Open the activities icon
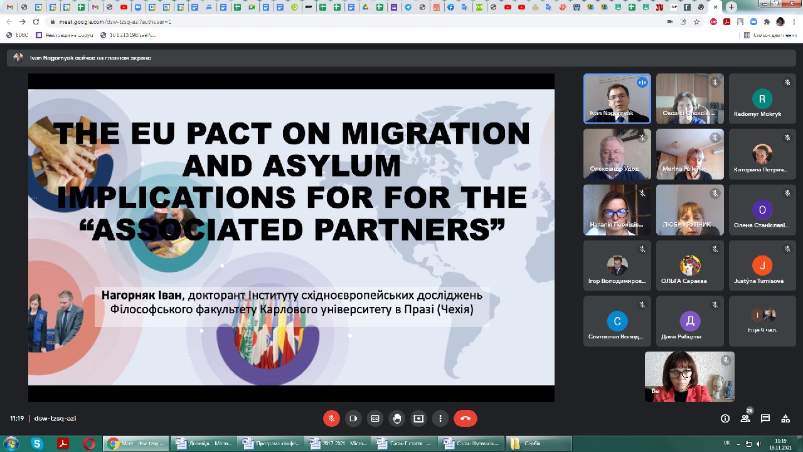This screenshot has width=803, height=452. point(785,419)
